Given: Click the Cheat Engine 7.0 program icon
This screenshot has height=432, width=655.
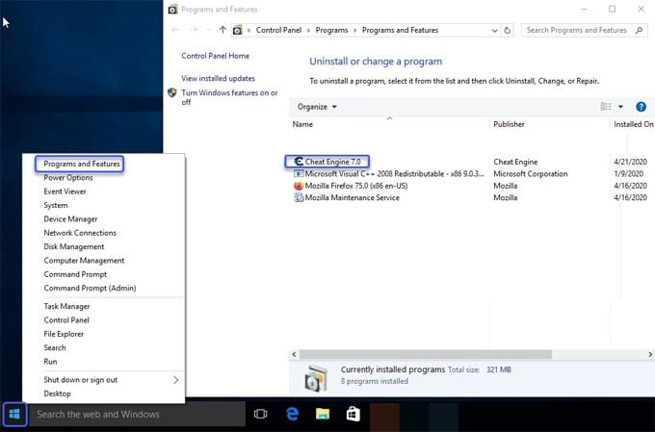Looking at the screenshot, I should point(299,162).
